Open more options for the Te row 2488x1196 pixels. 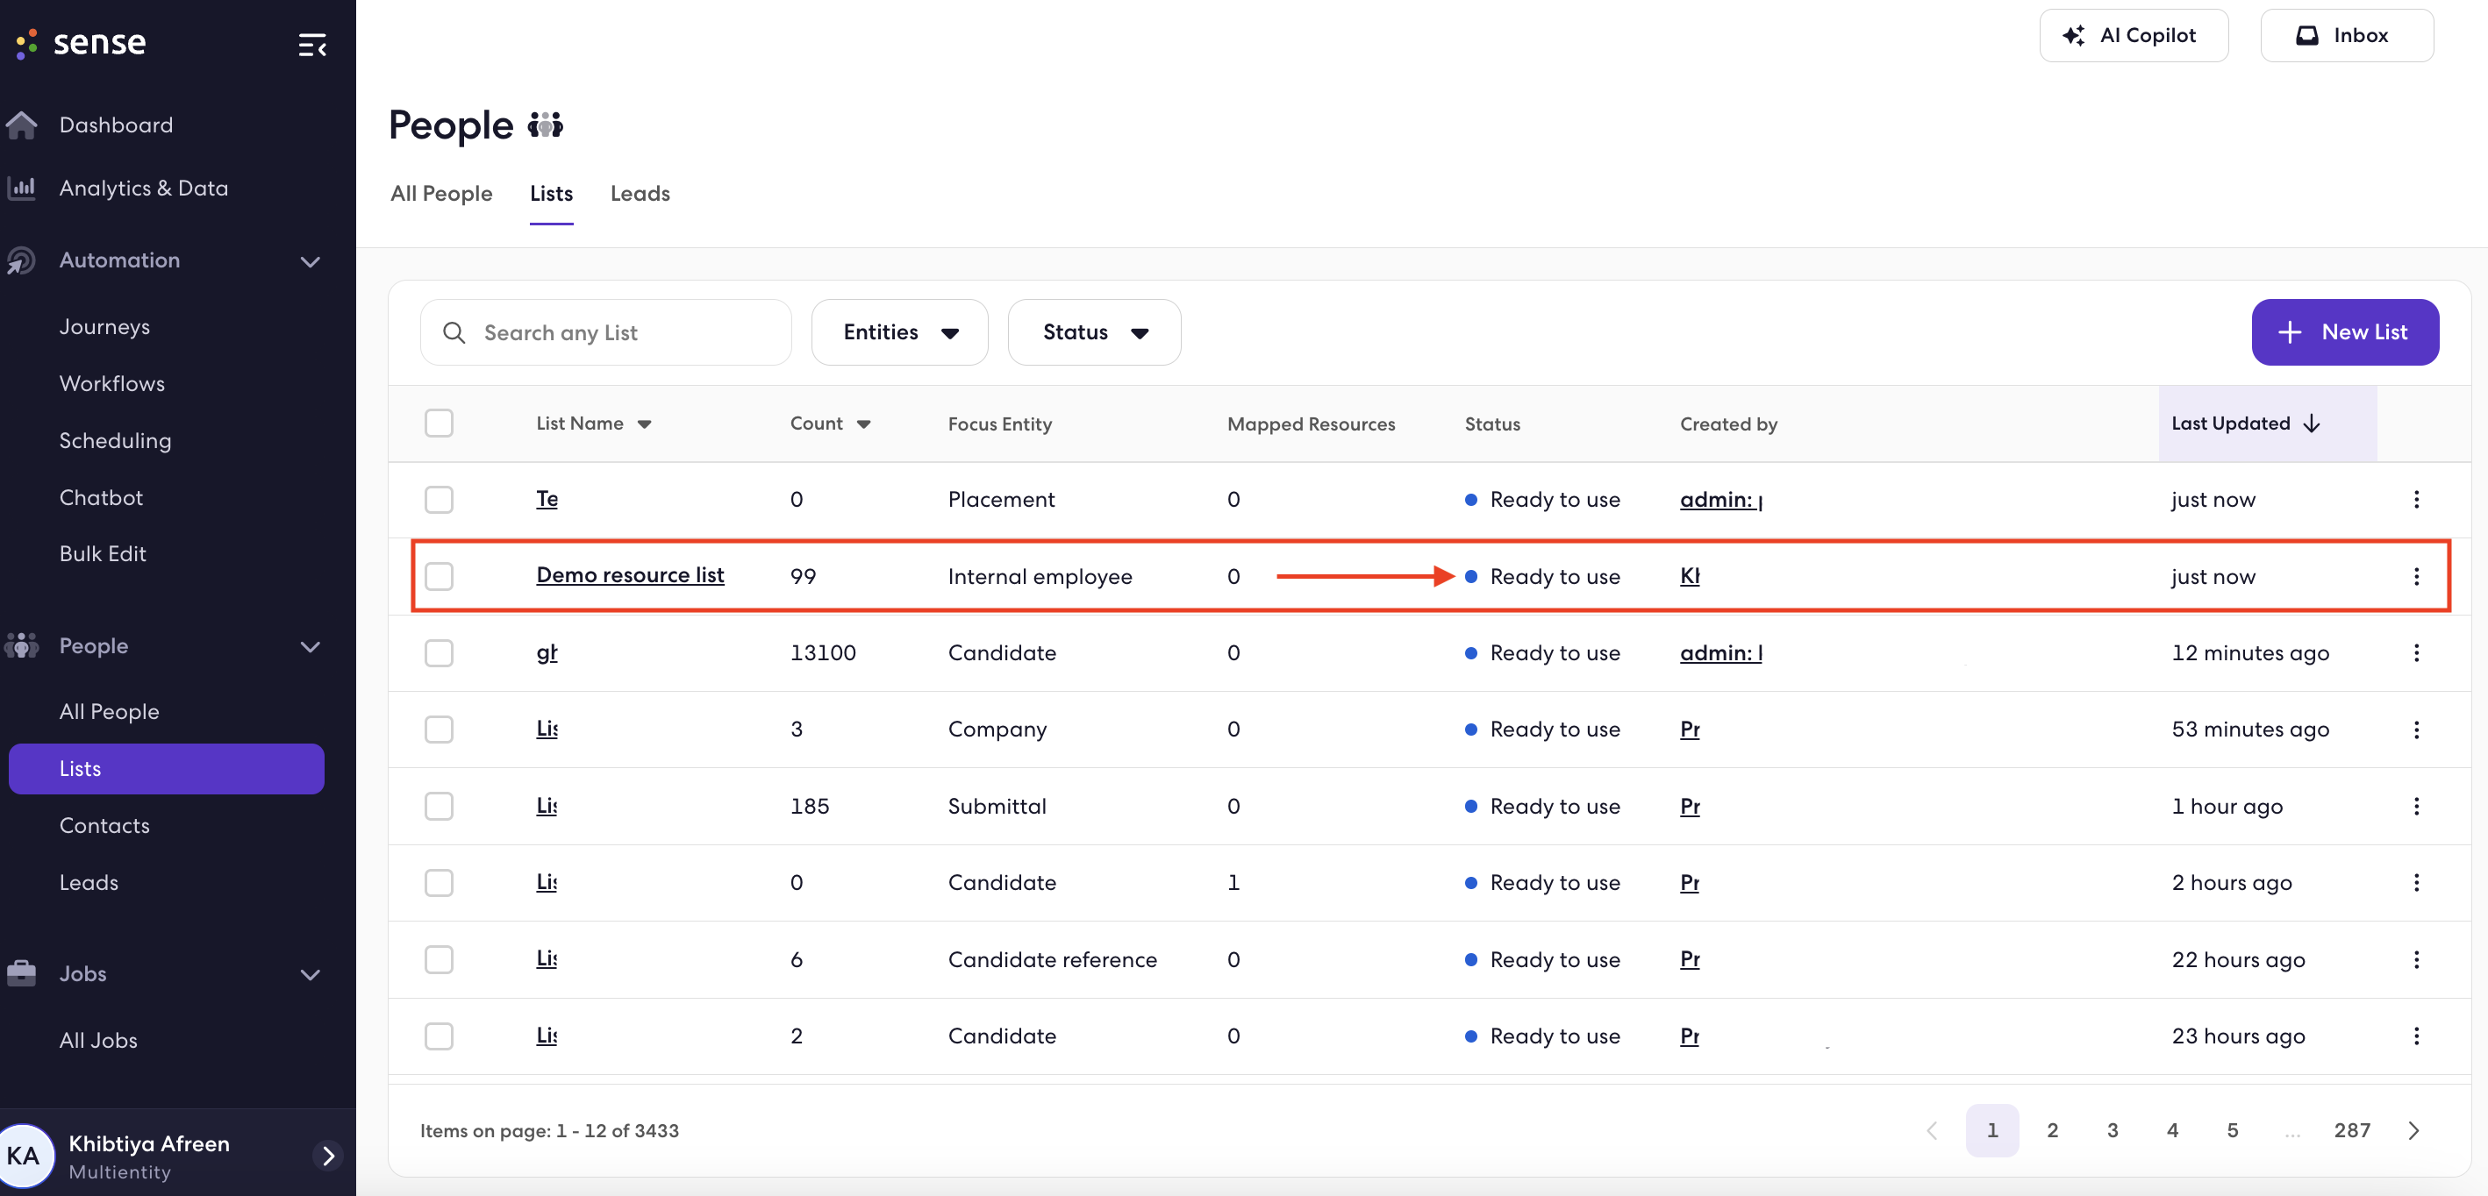(x=2415, y=499)
